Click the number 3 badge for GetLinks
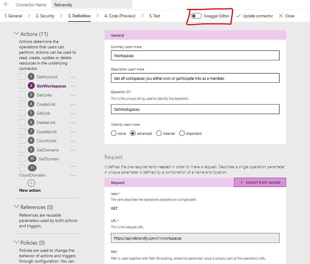The width and height of the screenshot is (310, 264). tap(31, 95)
